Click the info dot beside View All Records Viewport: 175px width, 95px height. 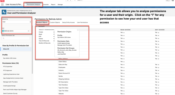click(x=54, y=41)
